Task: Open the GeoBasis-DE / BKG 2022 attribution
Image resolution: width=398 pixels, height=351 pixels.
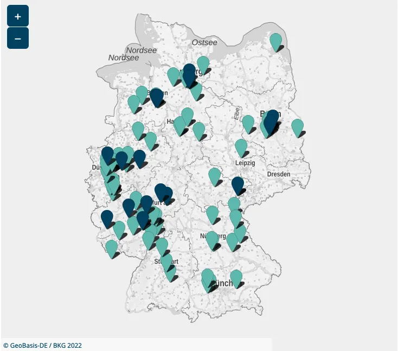Action: coord(42,345)
